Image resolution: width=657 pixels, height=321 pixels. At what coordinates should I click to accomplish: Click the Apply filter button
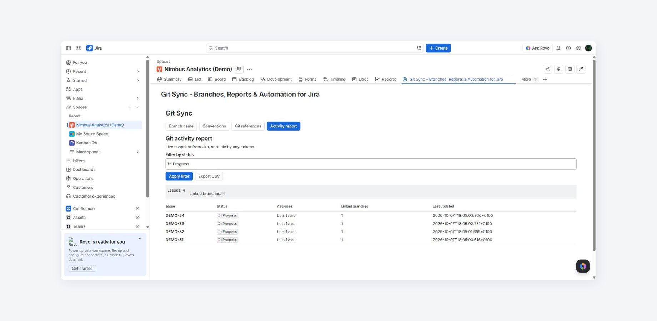pyautogui.click(x=179, y=176)
